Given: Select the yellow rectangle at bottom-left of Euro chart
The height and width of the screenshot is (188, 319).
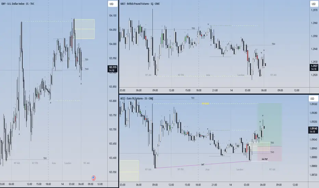Looking at the screenshot, I should (129, 171).
